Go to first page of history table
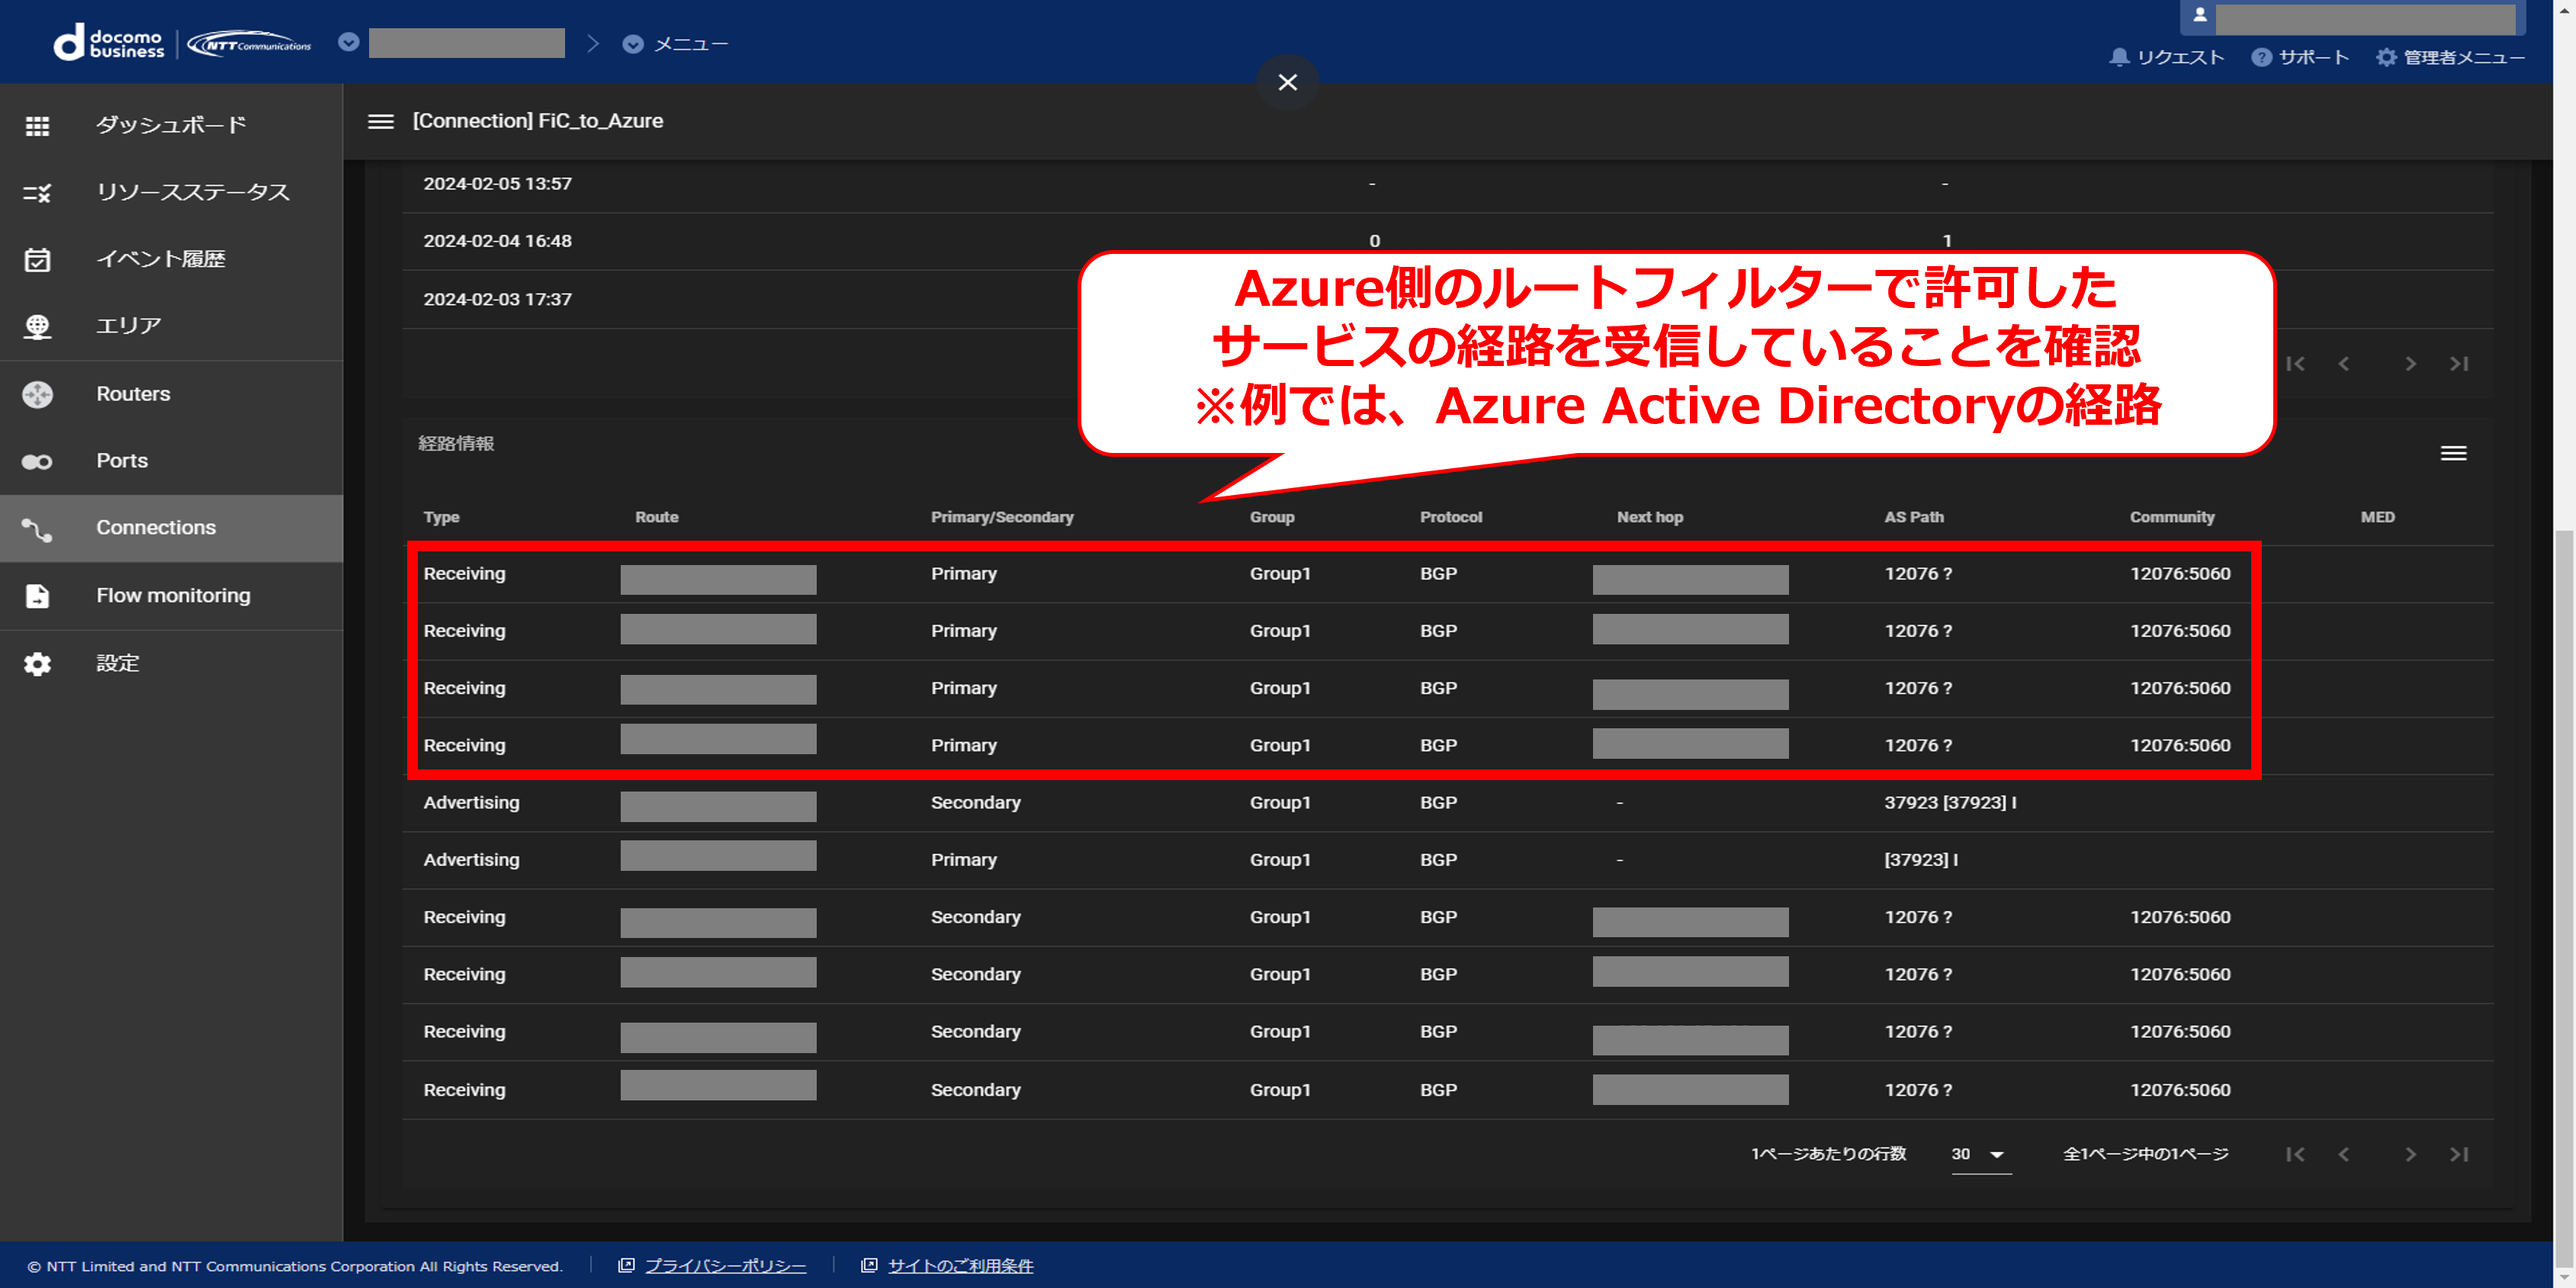 2295,364
